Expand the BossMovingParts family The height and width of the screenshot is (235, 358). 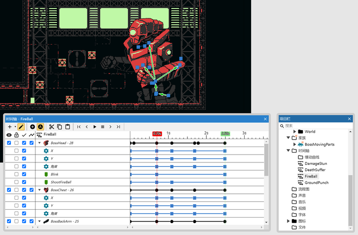click(294, 144)
